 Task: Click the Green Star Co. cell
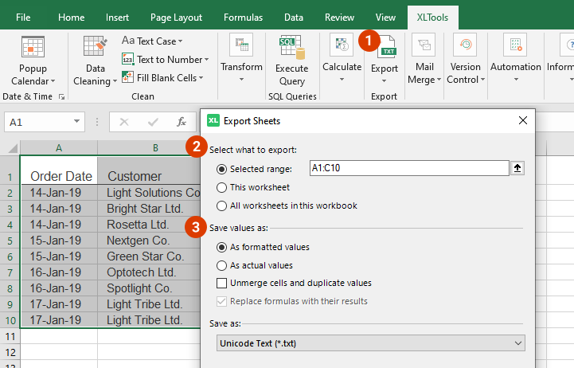coord(149,256)
